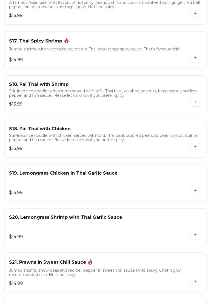Open S20. Lemongrass Shrimp with Thai Garlic Sauce
This screenshot has height=304, width=211.
pos(65,217)
